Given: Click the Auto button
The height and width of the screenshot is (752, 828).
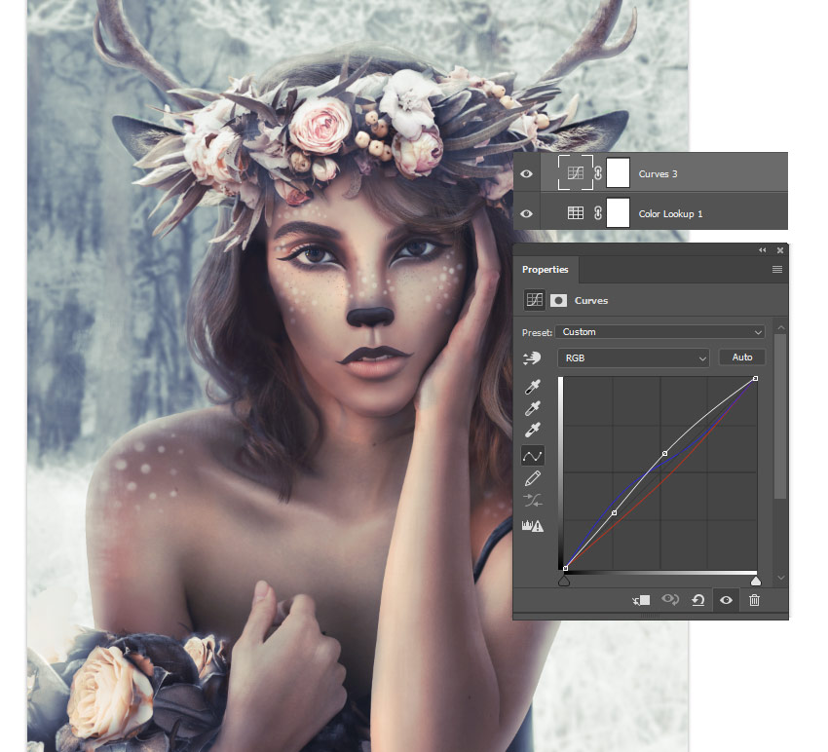Looking at the screenshot, I should [x=742, y=357].
